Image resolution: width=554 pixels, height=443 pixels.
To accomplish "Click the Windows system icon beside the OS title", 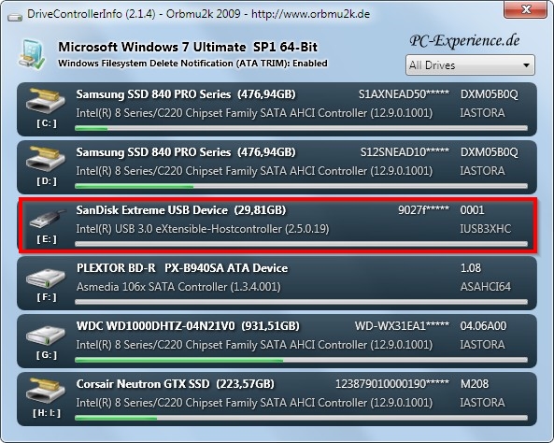I will coord(32,54).
